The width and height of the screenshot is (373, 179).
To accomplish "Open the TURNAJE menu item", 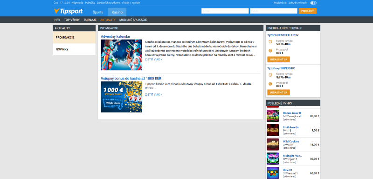I will click(x=90, y=20).
